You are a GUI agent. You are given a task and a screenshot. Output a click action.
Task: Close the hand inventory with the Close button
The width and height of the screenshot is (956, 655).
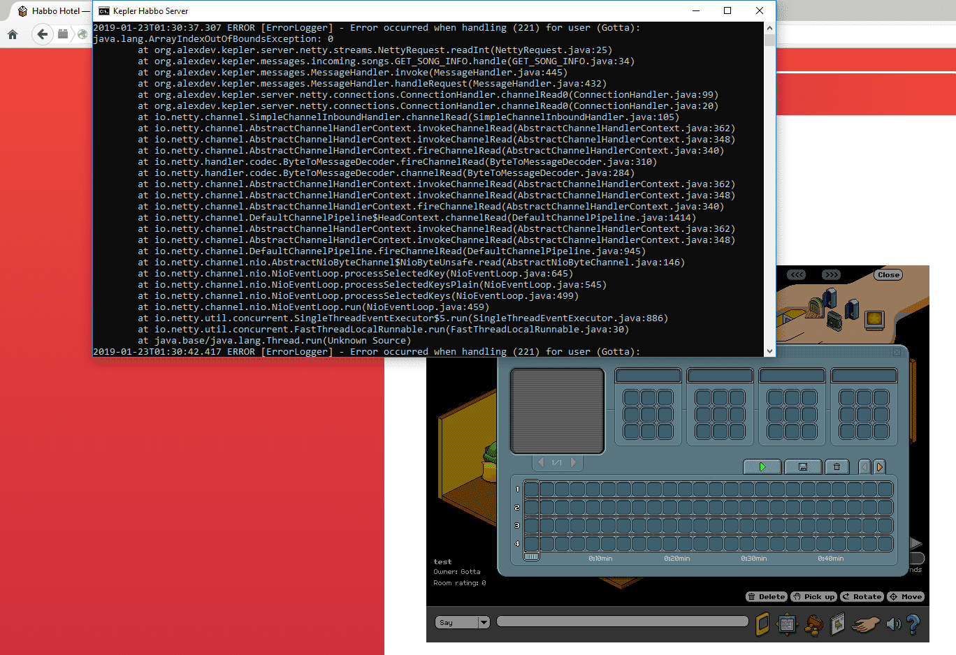888,274
